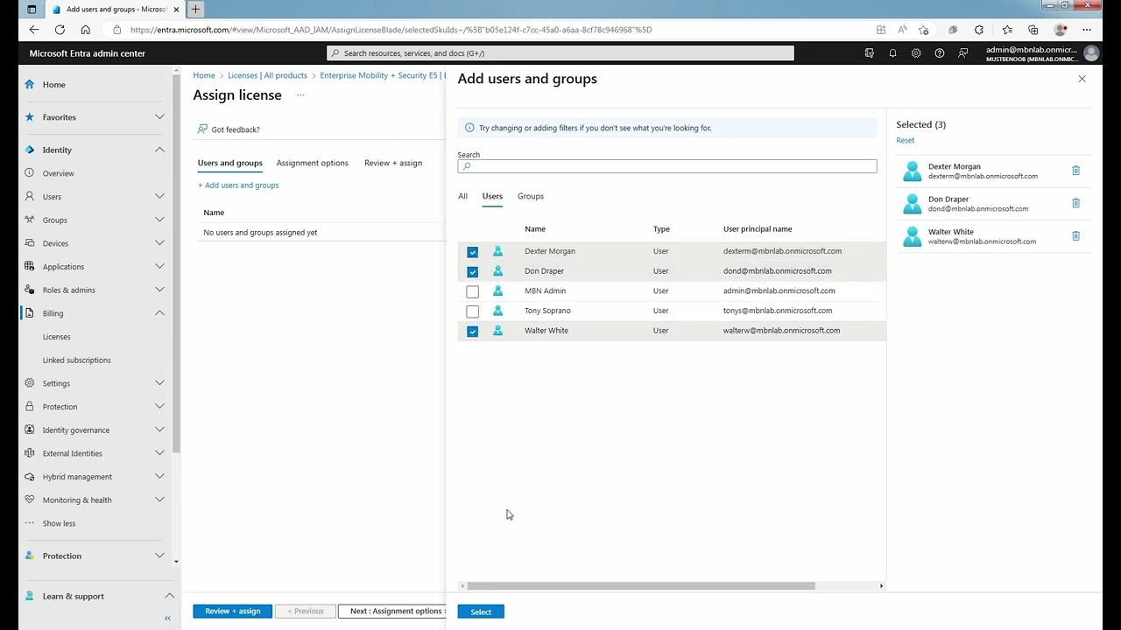Image resolution: width=1121 pixels, height=630 pixels.
Task: Switch to the Groups tab in the panel
Action: pos(531,196)
